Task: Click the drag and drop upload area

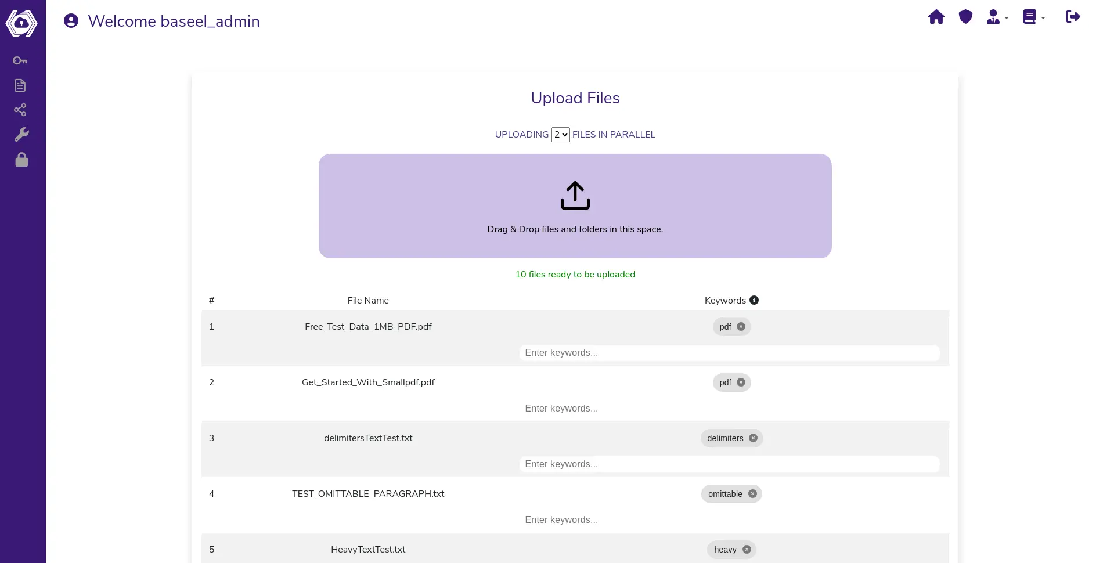Action: pos(575,206)
